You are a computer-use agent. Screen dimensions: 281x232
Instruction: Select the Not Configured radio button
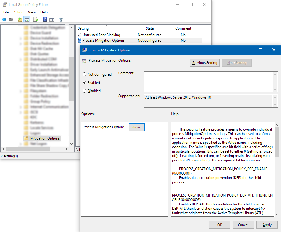point(85,74)
